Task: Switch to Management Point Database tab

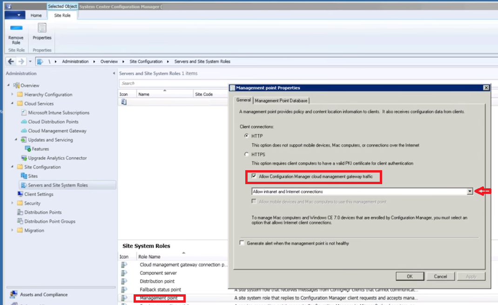Action: [281, 100]
